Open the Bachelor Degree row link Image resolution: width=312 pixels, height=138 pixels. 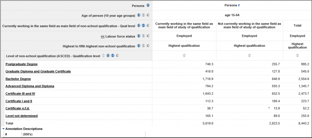click(x=18, y=79)
